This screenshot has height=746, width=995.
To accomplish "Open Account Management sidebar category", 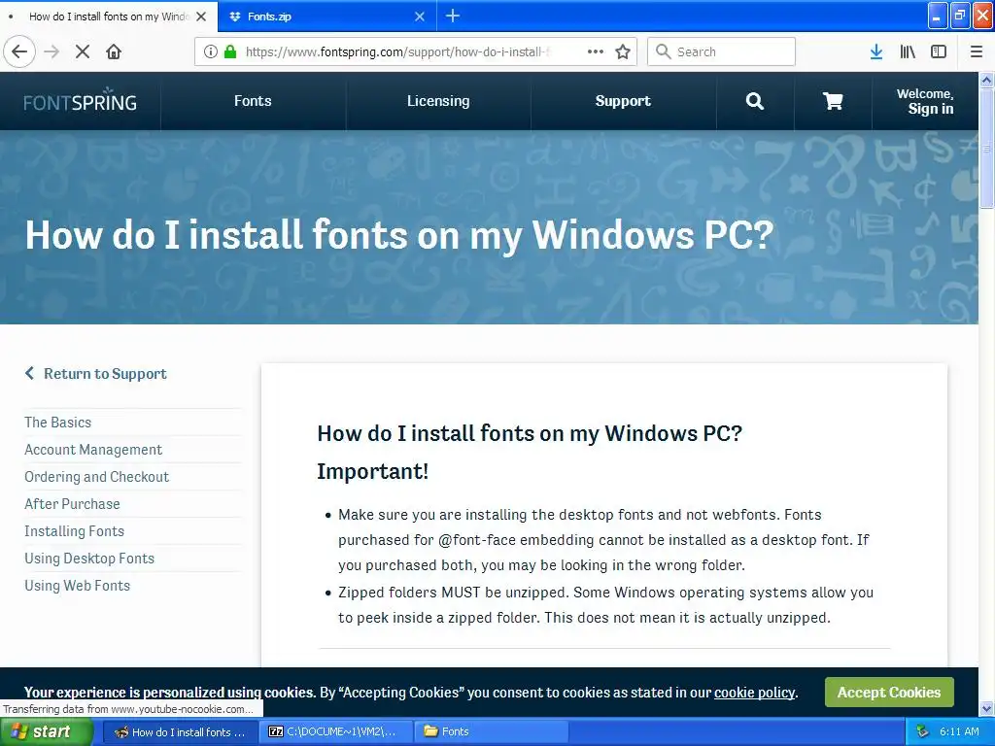I will (93, 450).
